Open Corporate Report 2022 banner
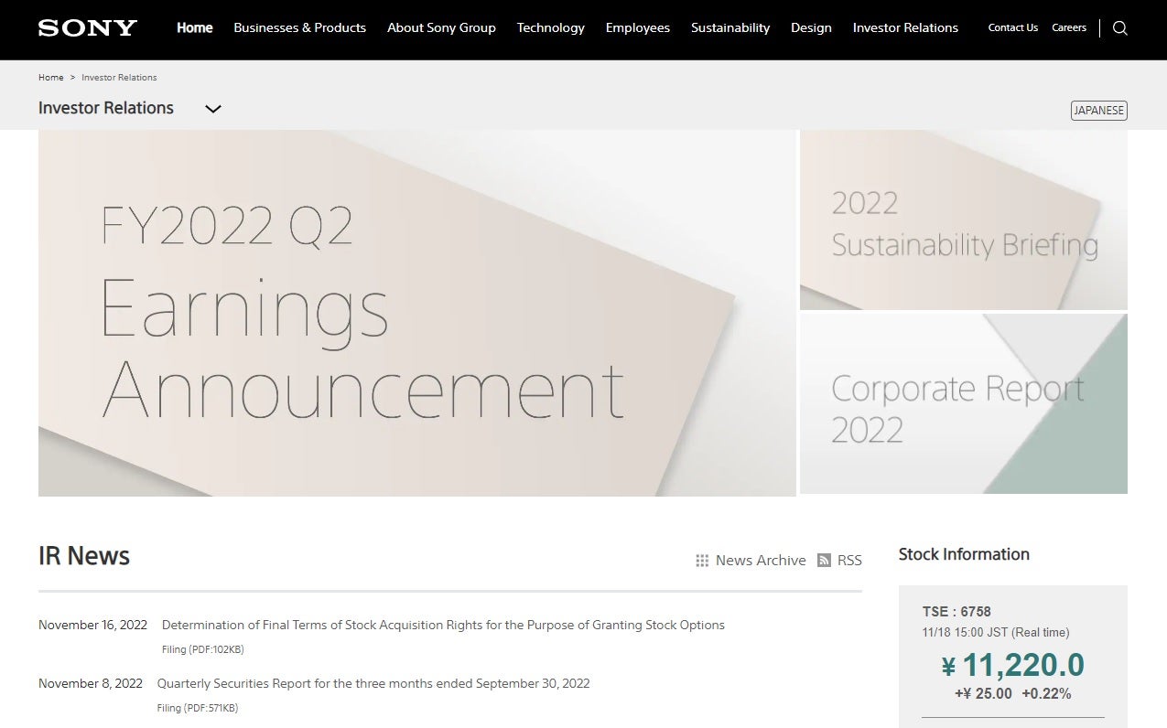Image resolution: width=1167 pixels, height=728 pixels. [x=964, y=403]
